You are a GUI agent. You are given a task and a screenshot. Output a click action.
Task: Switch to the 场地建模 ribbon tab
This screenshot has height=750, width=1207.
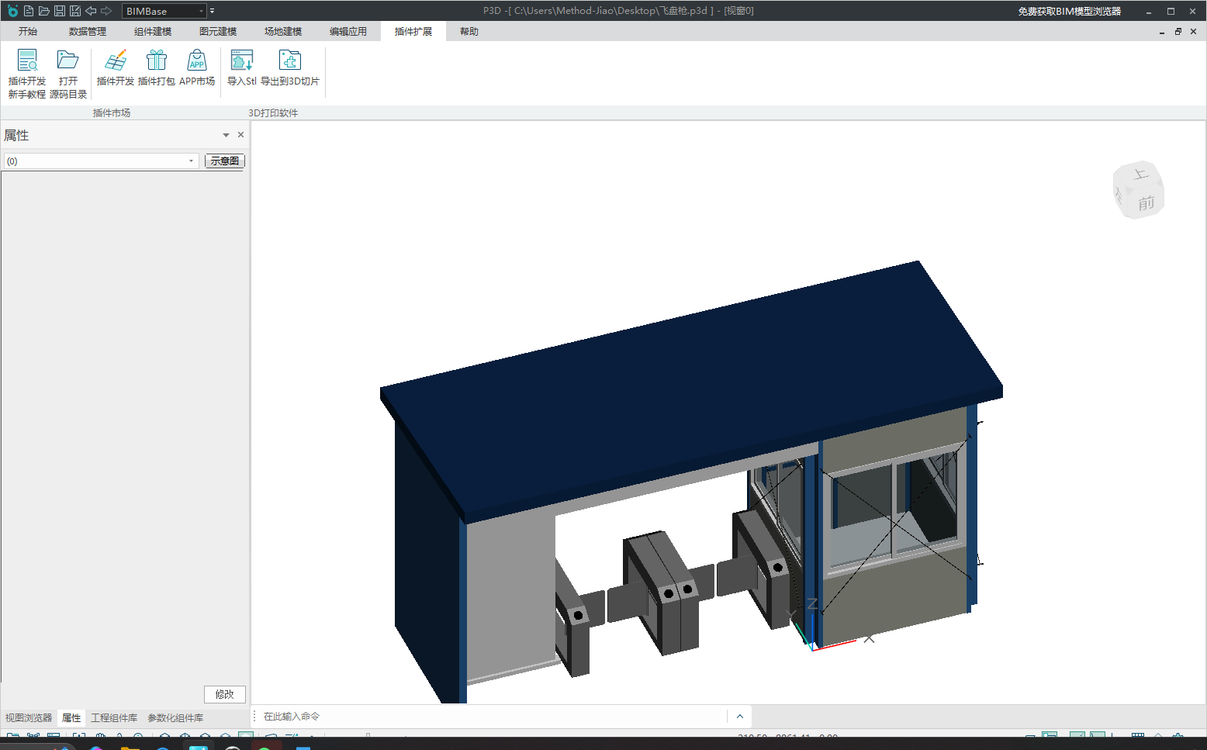click(282, 32)
